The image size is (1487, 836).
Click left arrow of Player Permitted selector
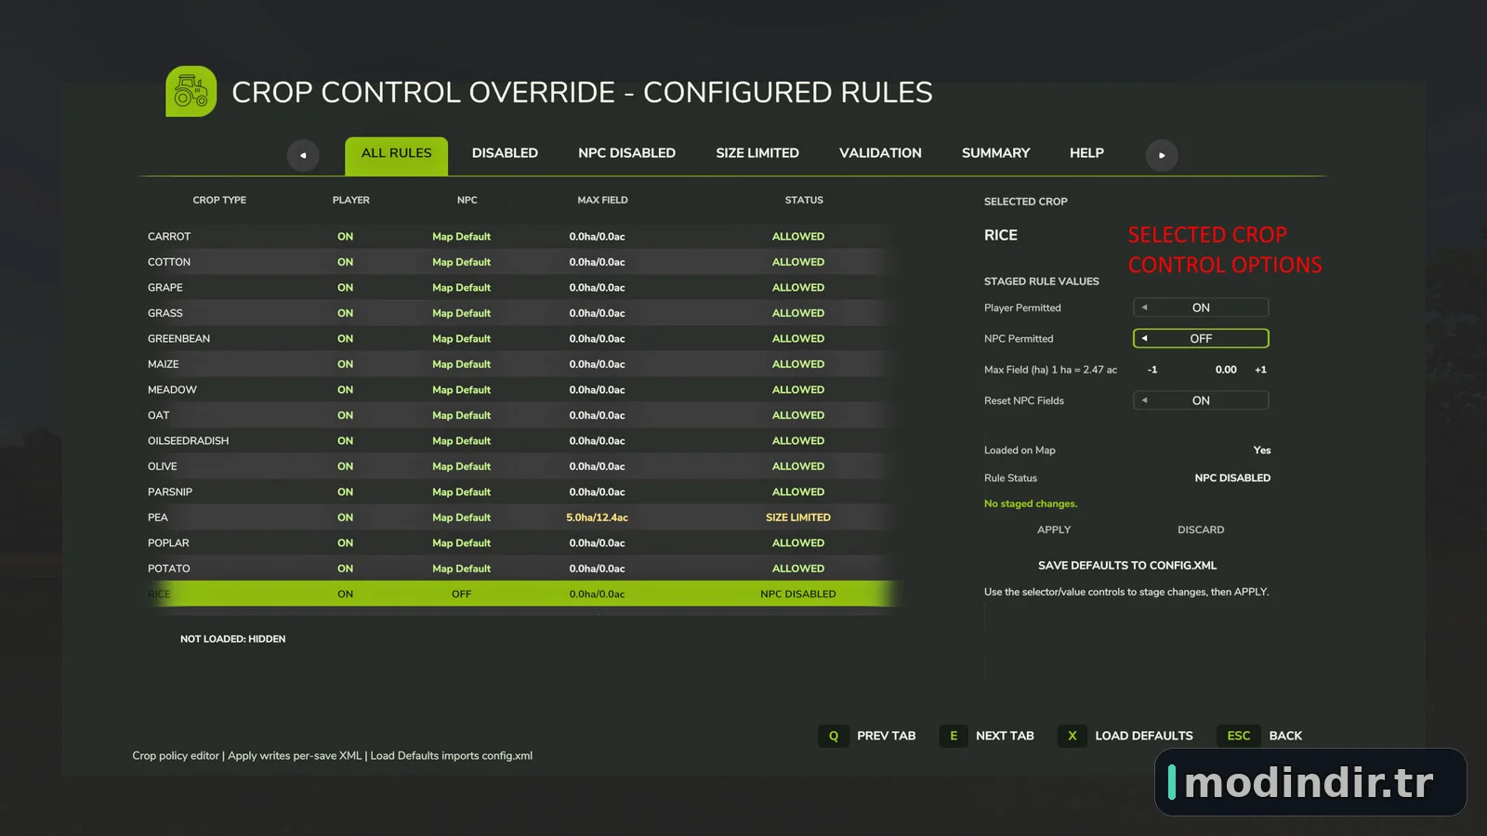[1144, 307]
